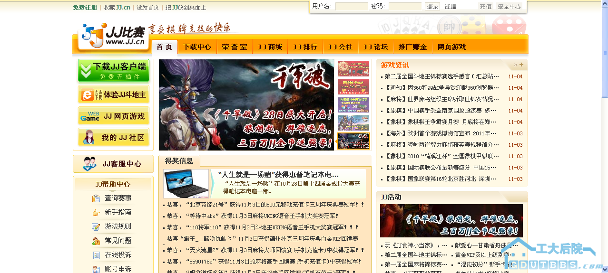Click the JJ帮助中心 heading
This screenshot has width=608, height=273.
[x=113, y=184]
